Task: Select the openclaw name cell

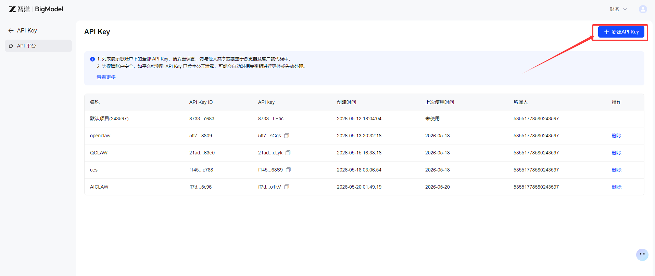Action: point(100,136)
